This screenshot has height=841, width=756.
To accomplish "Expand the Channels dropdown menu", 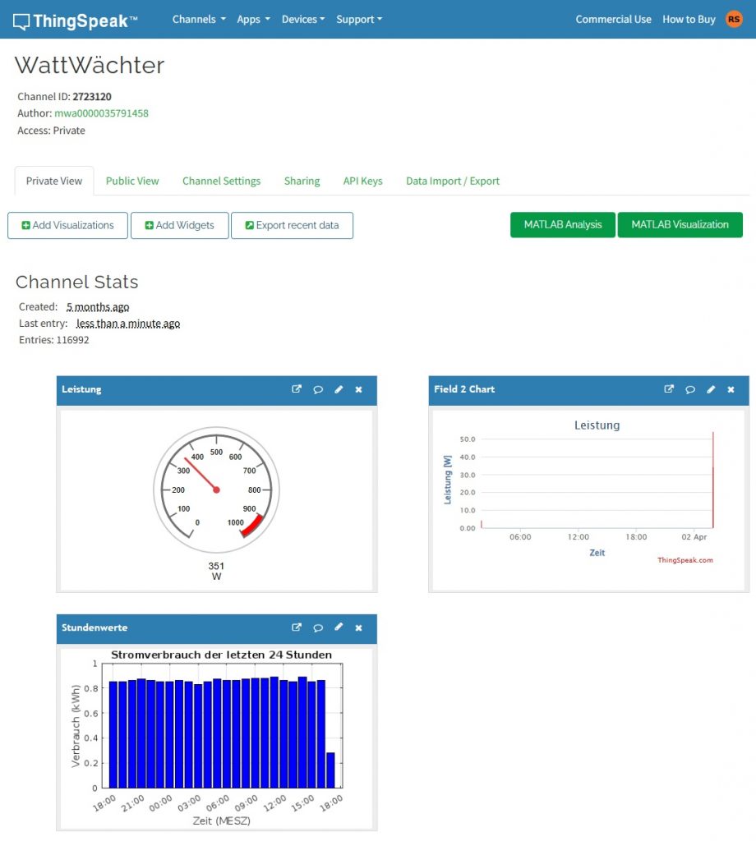I will pos(199,19).
